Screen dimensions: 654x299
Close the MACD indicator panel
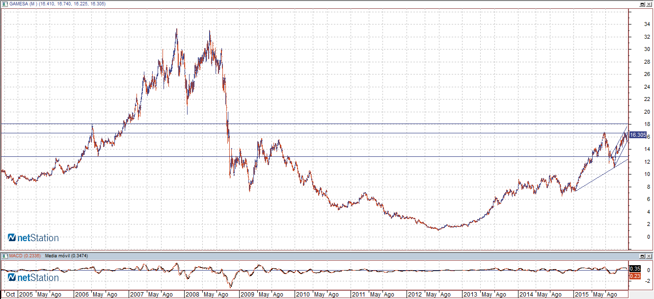[649, 256]
